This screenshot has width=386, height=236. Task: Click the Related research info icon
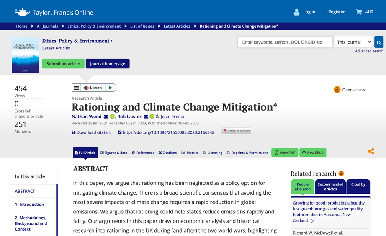pos(341,174)
